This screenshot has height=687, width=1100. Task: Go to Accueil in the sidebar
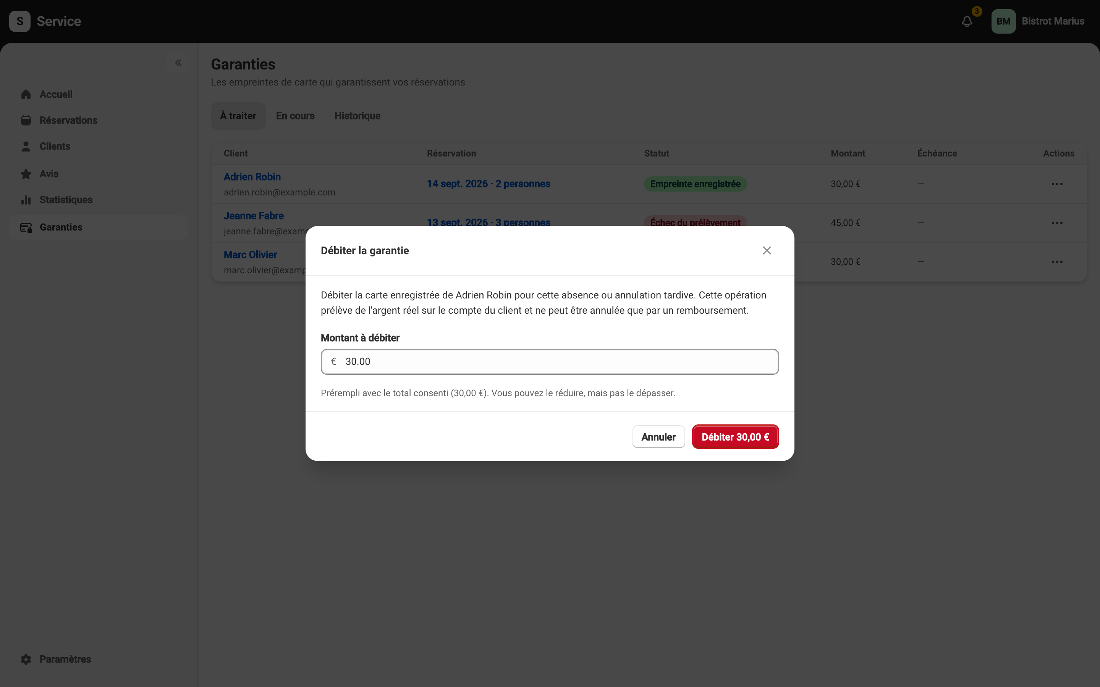(x=99, y=95)
